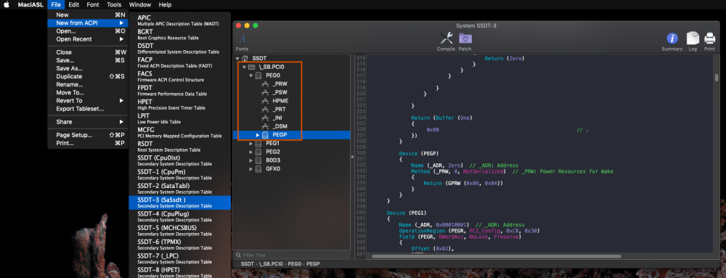This screenshot has height=278, width=726.
Task: Click the Filter Tree search field
Action: (292, 255)
